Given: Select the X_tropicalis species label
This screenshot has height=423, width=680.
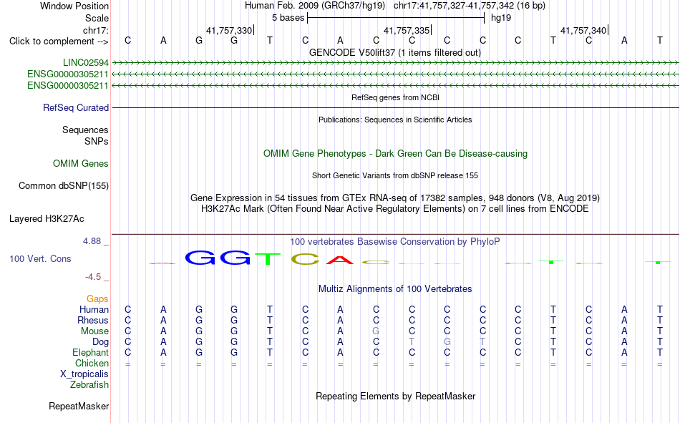Looking at the screenshot, I should click(84, 374).
